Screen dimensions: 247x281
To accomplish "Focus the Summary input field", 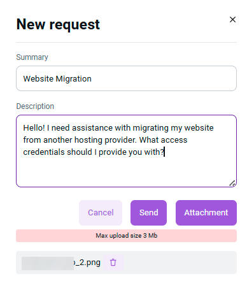I will [126, 78].
